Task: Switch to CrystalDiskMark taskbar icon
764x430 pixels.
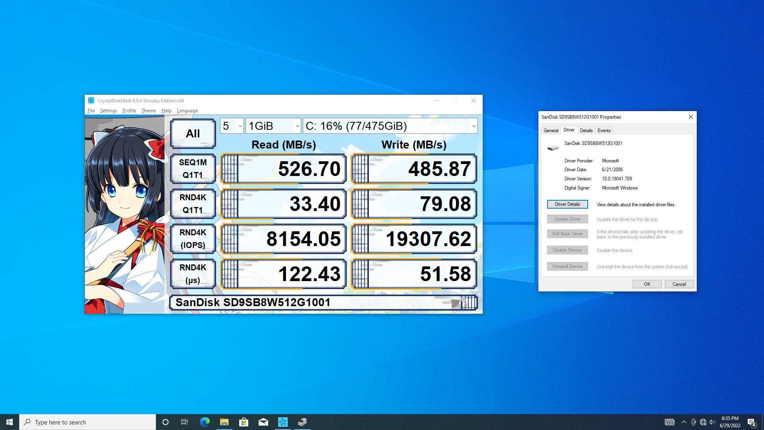Action: [283, 422]
